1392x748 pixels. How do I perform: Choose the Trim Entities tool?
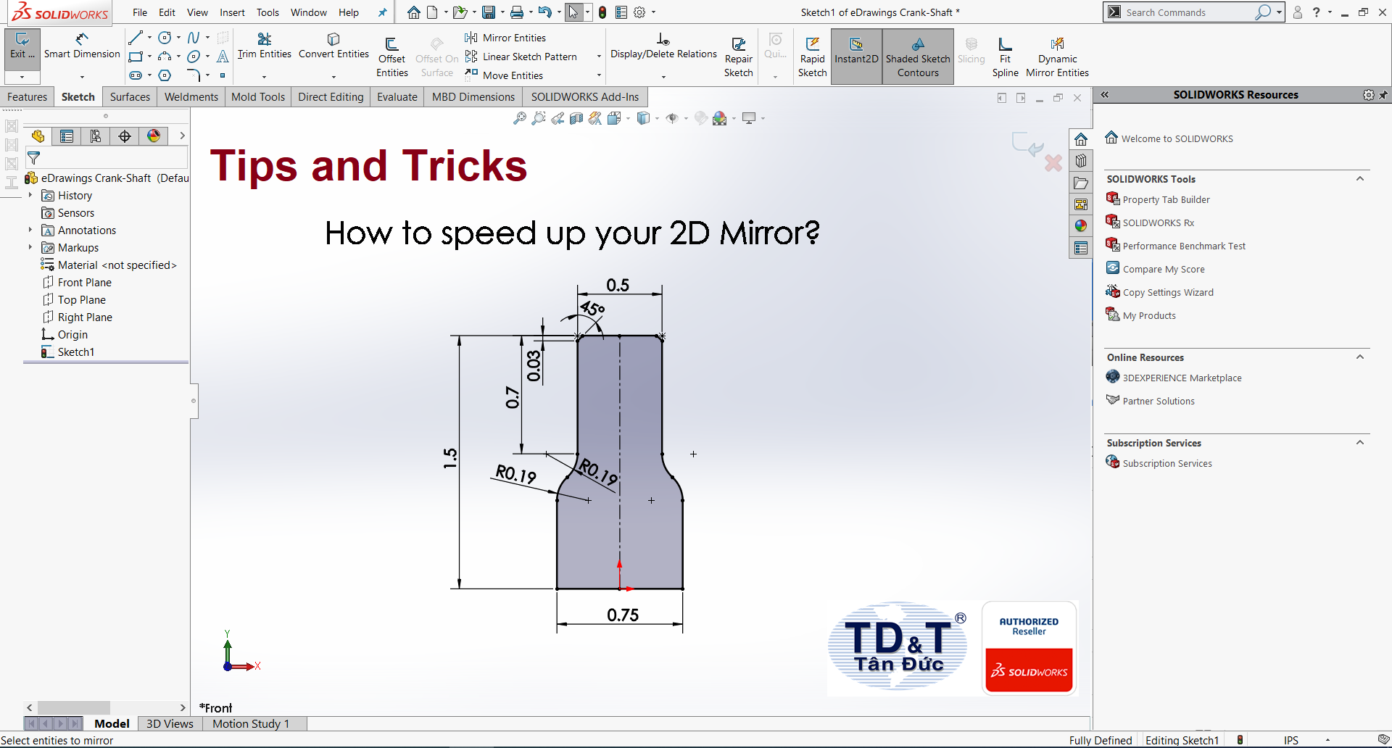pyautogui.click(x=264, y=46)
